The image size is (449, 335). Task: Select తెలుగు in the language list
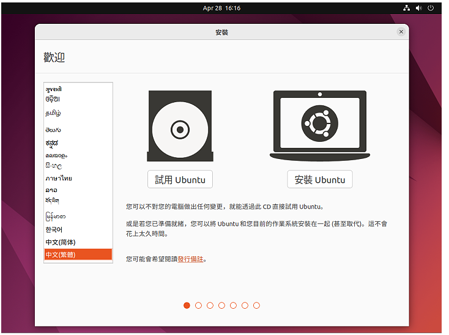(78, 130)
